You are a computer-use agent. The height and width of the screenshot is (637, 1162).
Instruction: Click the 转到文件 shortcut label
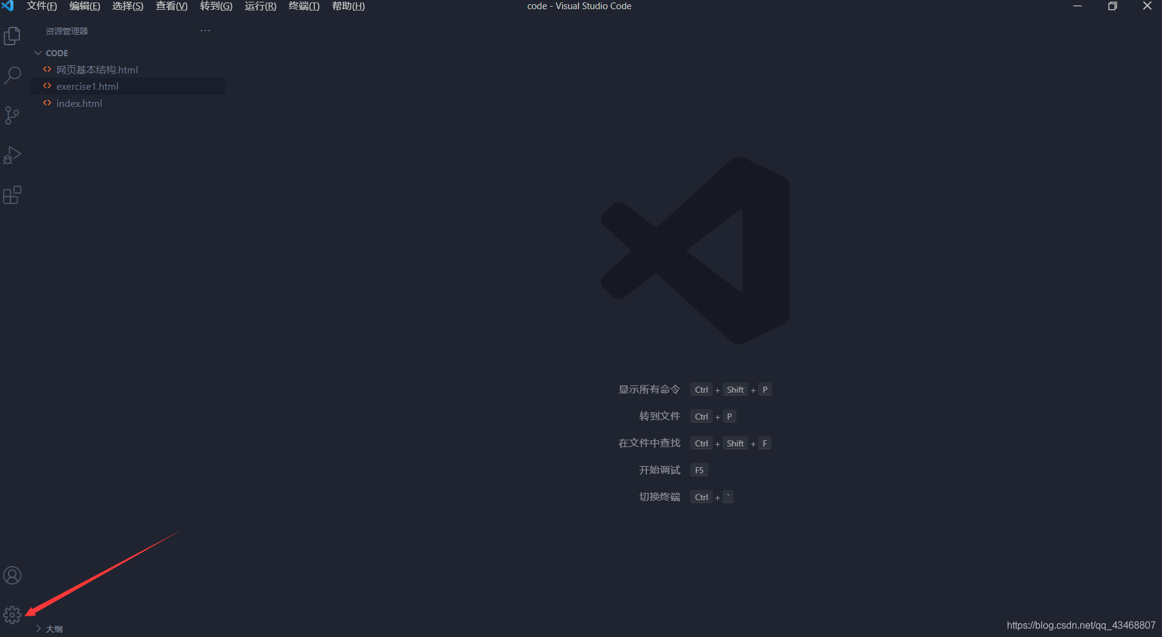point(660,417)
